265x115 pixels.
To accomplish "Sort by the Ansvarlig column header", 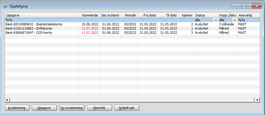I will (x=248, y=15).
